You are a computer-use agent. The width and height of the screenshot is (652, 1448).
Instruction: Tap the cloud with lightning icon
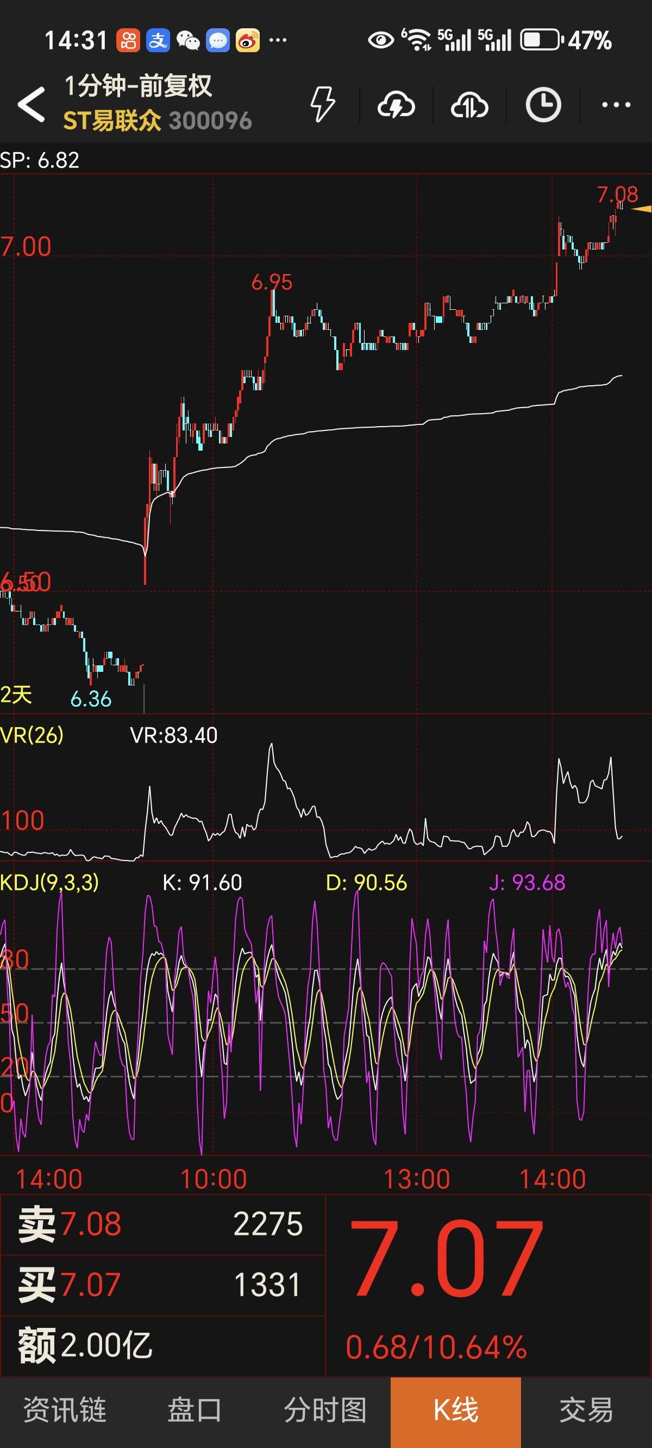coord(396,105)
